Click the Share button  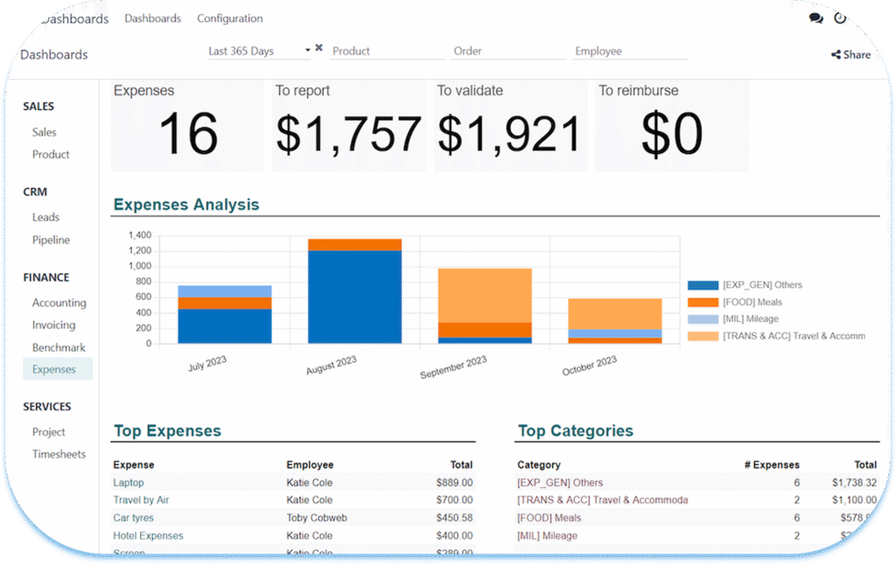click(x=850, y=54)
